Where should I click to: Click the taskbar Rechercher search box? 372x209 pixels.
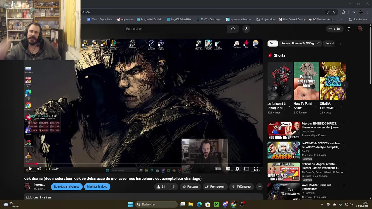click(157, 204)
